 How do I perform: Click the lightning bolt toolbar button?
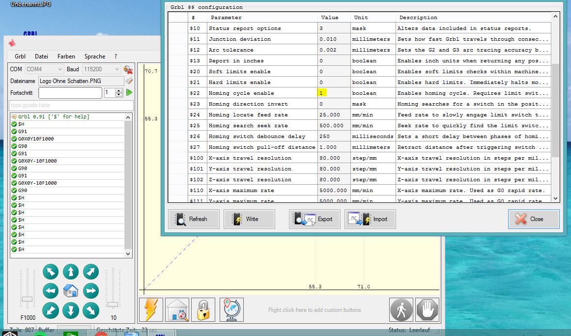(x=151, y=310)
